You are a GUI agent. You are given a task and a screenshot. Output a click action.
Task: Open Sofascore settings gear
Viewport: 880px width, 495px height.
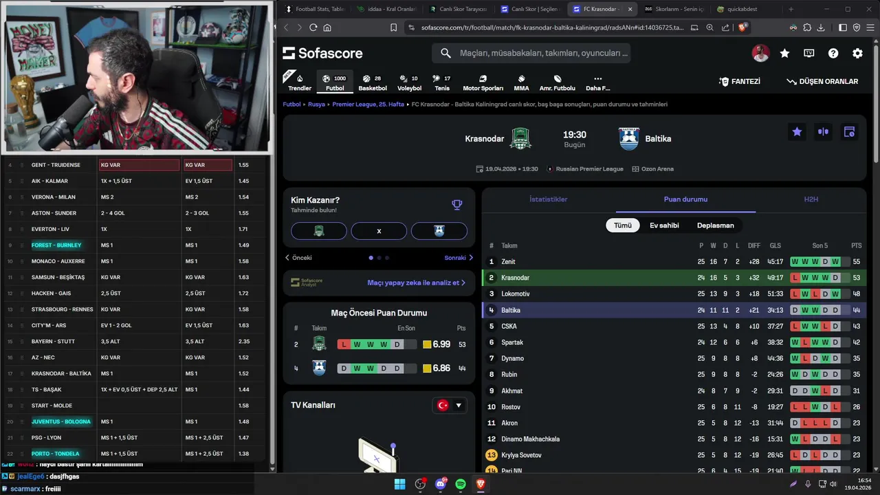(x=857, y=53)
